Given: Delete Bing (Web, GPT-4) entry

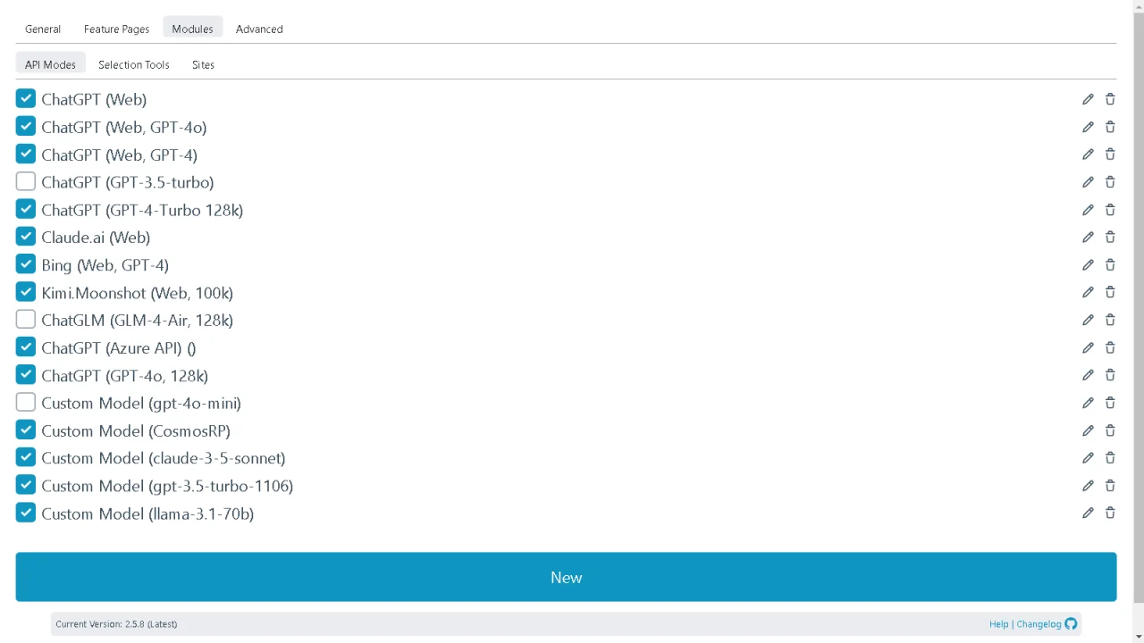Looking at the screenshot, I should (x=1110, y=264).
